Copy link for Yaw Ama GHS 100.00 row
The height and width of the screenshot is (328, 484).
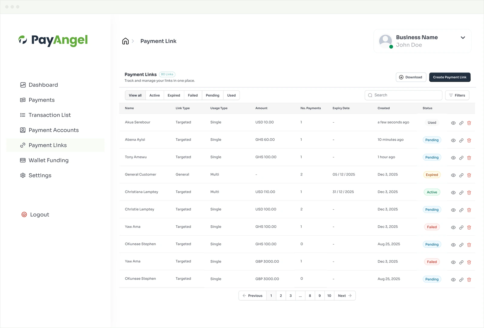coord(461,227)
